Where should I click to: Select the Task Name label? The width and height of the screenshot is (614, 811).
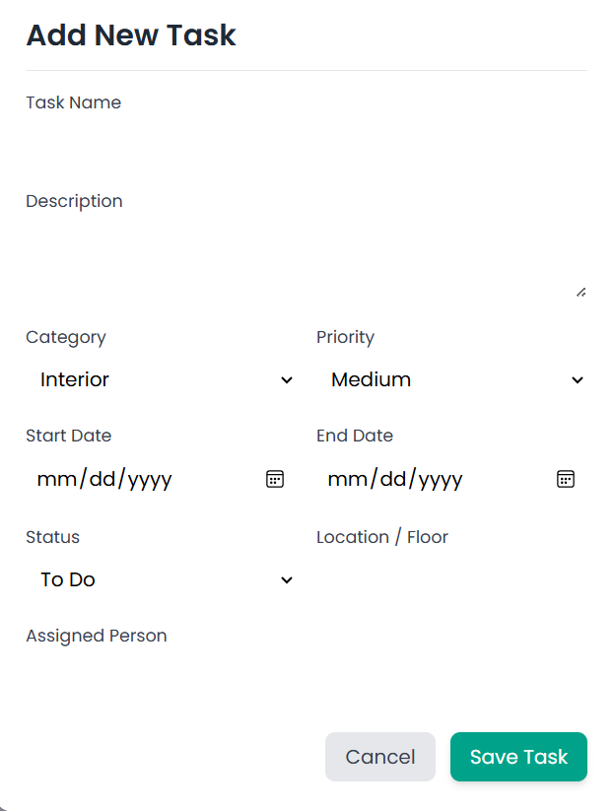tap(73, 102)
